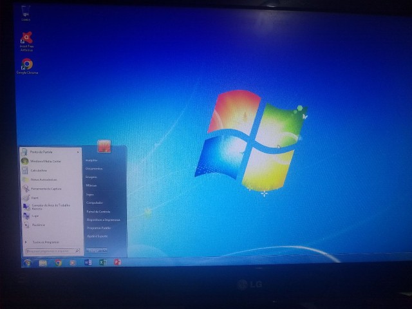Open the Google Chrome desktop shortcut
The image size is (412, 309).
point(27,66)
